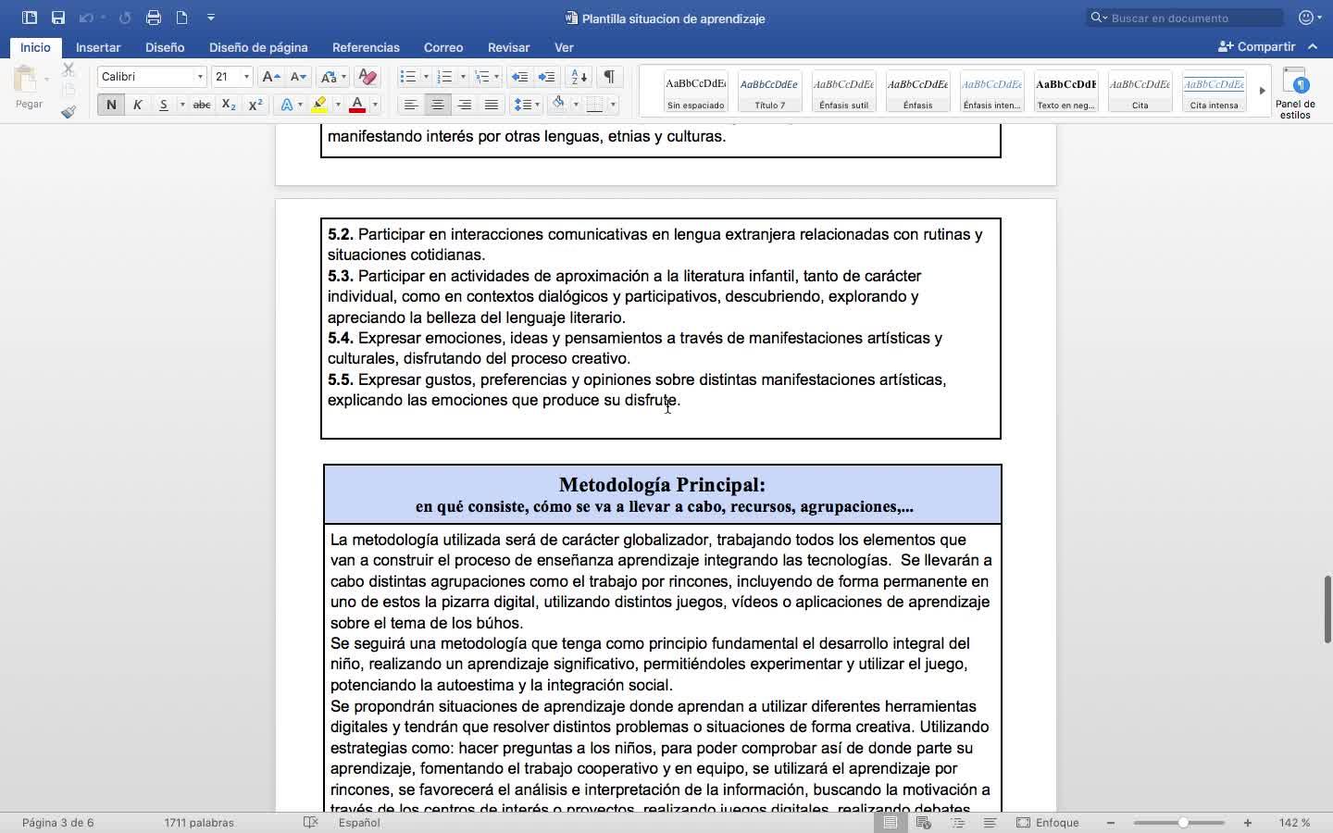The image size is (1333, 833).
Task: Open the Customize Quick Access Toolbar dropdown
Action: 211,18
